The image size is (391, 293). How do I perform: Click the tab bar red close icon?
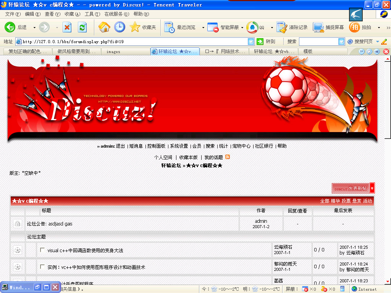(386, 52)
